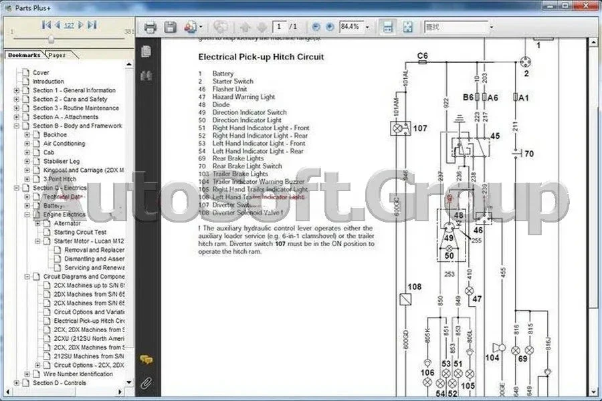This screenshot has width=602, height=401.
Task: Click the previous page up arrow in toolbar
Action: pos(245,27)
